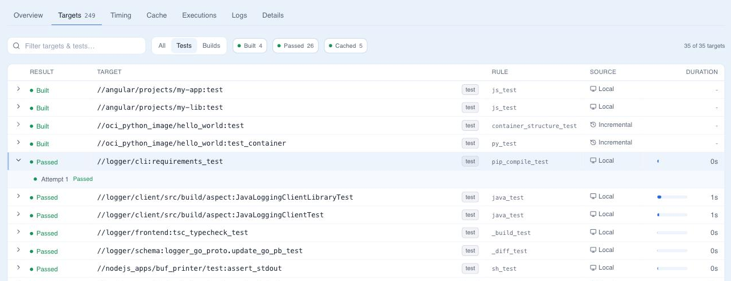The image size is (731, 281).
Task: Expand the buf_printer assert_stdout row
Action: (18, 268)
